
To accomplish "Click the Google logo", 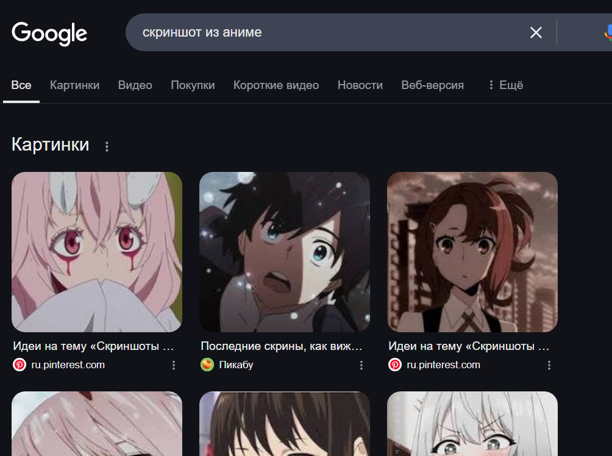I will (x=49, y=34).
